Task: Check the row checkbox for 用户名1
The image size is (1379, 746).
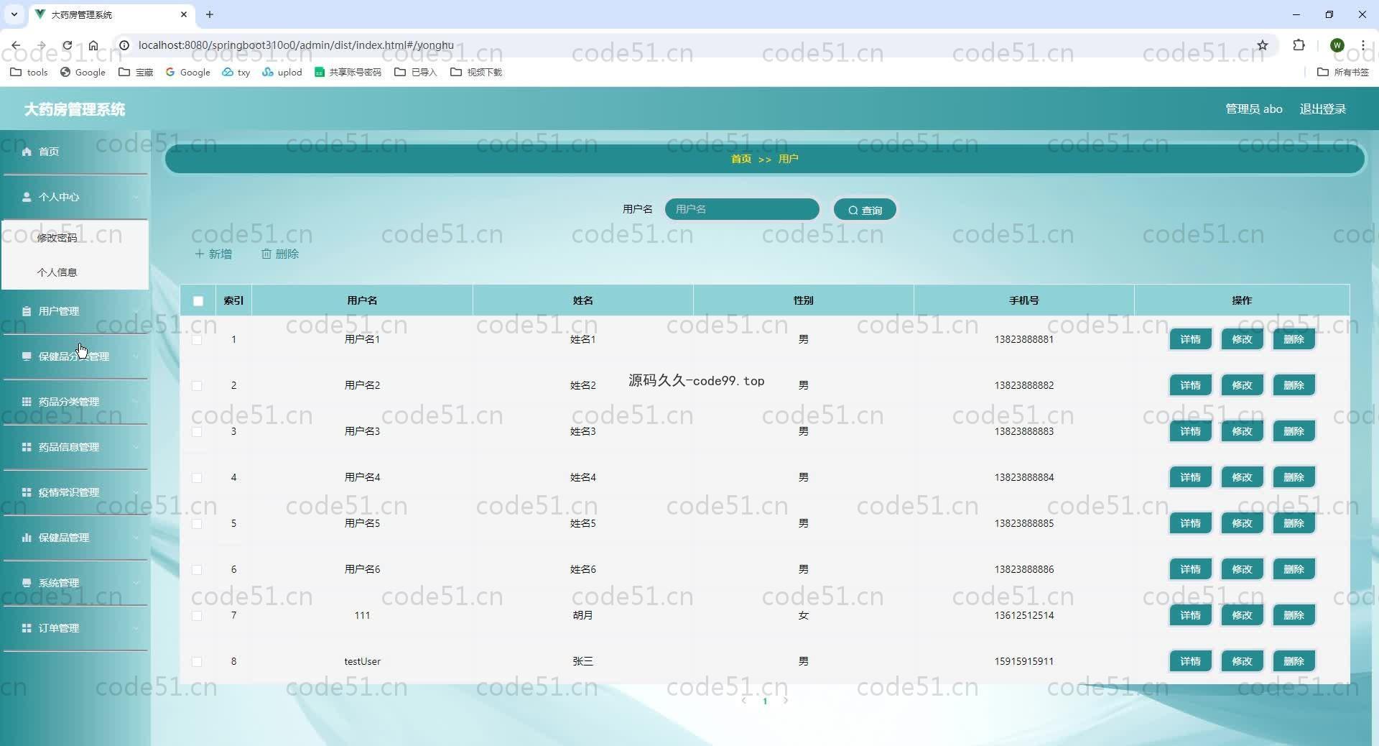Action: click(x=197, y=340)
